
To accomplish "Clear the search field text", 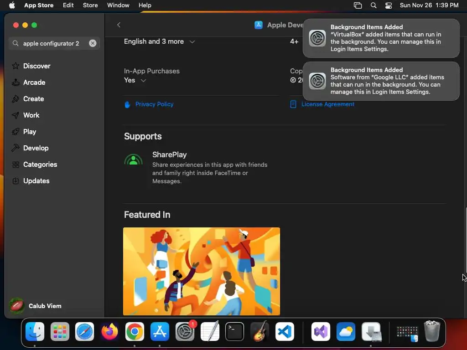I will point(93,43).
